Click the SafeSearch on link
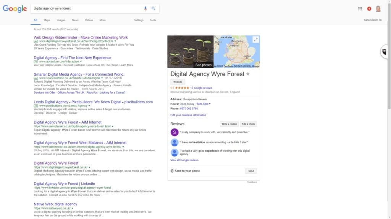Image resolution: width=391 pixels, height=219 pixels. click(x=373, y=20)
